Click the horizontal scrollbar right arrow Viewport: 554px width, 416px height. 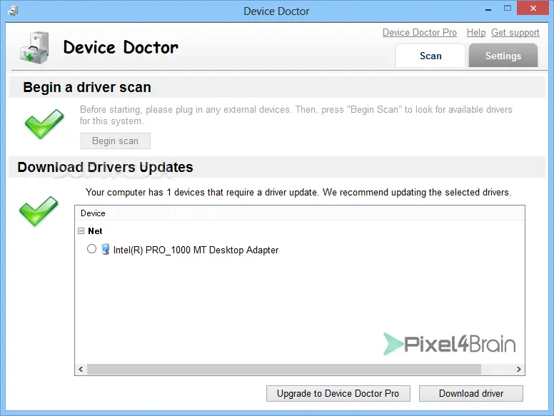pyautogui.click(x=519, y=370)
